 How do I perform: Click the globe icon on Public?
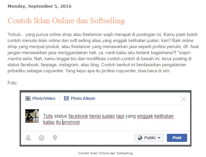[140, 138]
